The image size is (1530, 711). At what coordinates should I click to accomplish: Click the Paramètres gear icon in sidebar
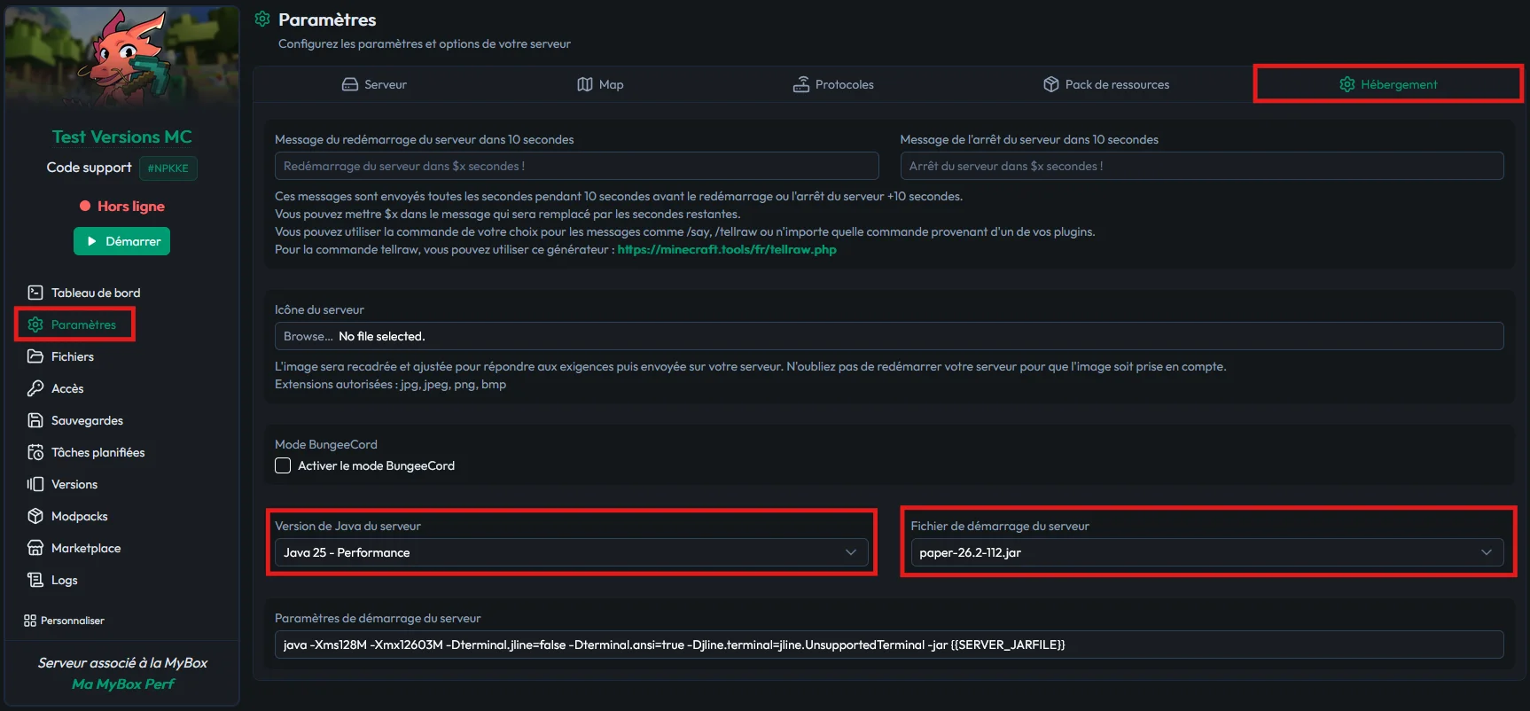pyautogui.click(x=35, y=324)
